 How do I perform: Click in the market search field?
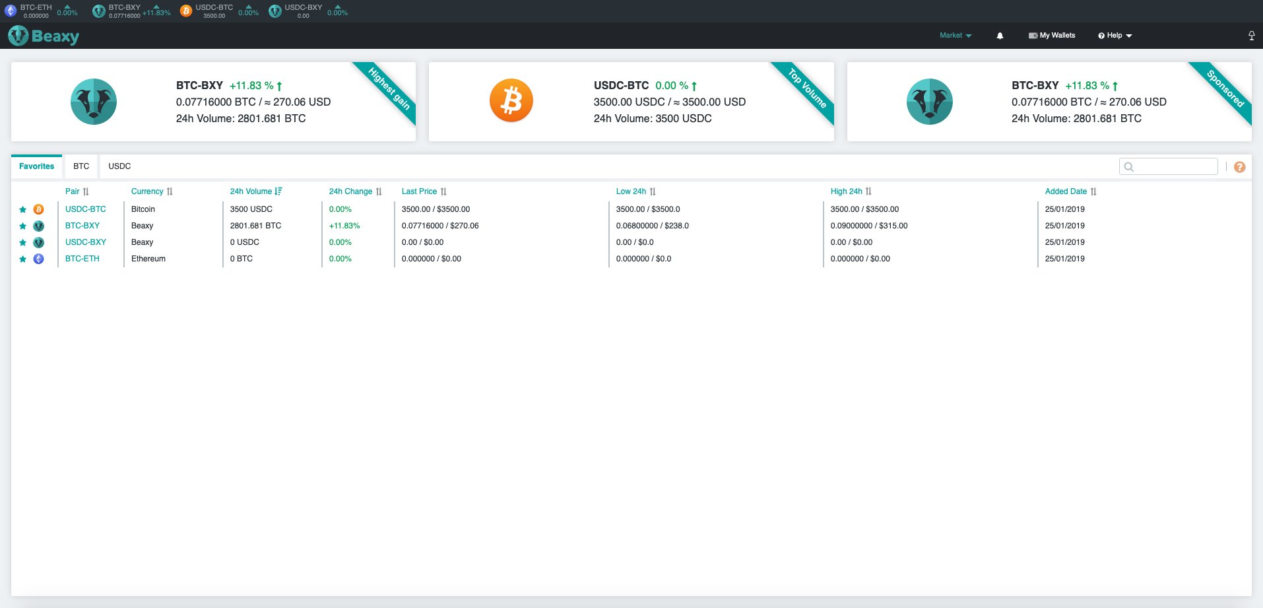(x=1169, y=166)
